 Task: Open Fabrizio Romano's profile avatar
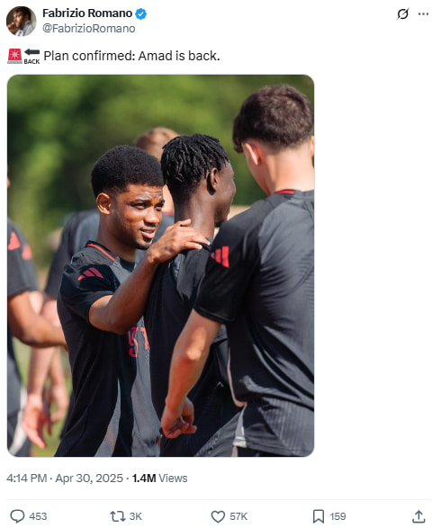click(x=21, y=22)
